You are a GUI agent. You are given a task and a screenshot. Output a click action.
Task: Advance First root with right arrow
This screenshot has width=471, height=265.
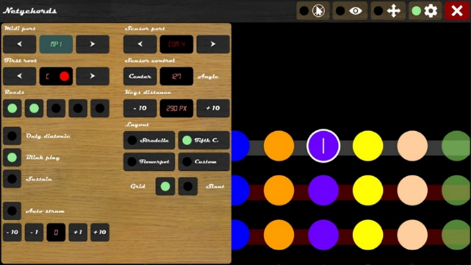[93, 76]
